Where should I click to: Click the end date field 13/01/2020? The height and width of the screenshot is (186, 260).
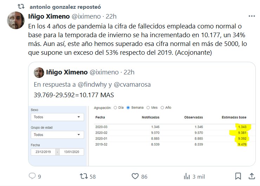pyautogui.click(x=72, y=152)
